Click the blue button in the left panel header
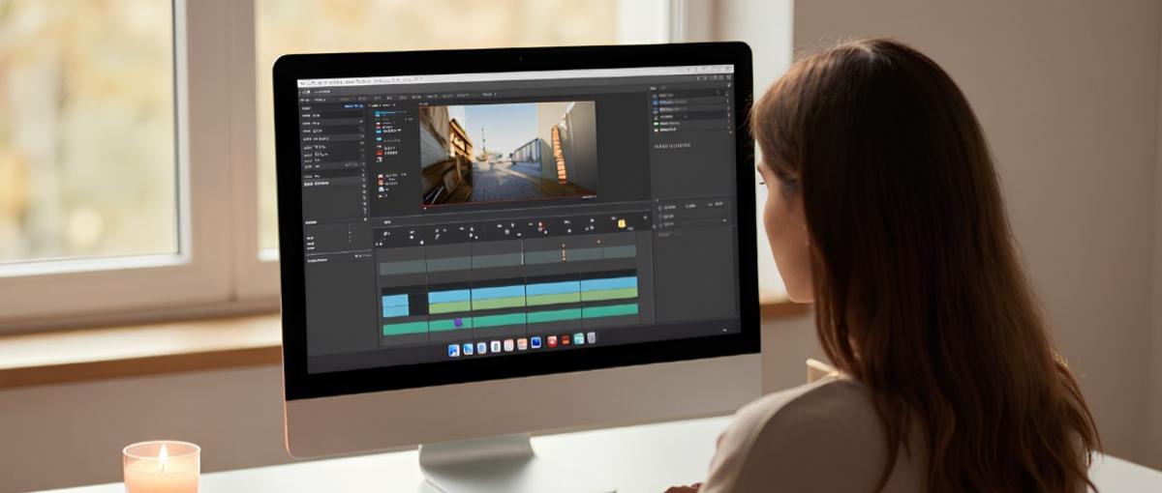The height and width of the screenshot is (493, 1162). point(353,106)
